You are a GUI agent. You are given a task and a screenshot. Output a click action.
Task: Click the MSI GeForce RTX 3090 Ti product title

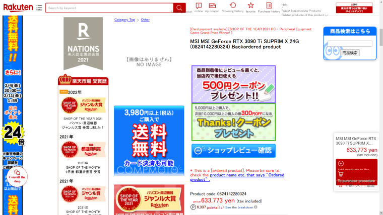coord(244,44)
